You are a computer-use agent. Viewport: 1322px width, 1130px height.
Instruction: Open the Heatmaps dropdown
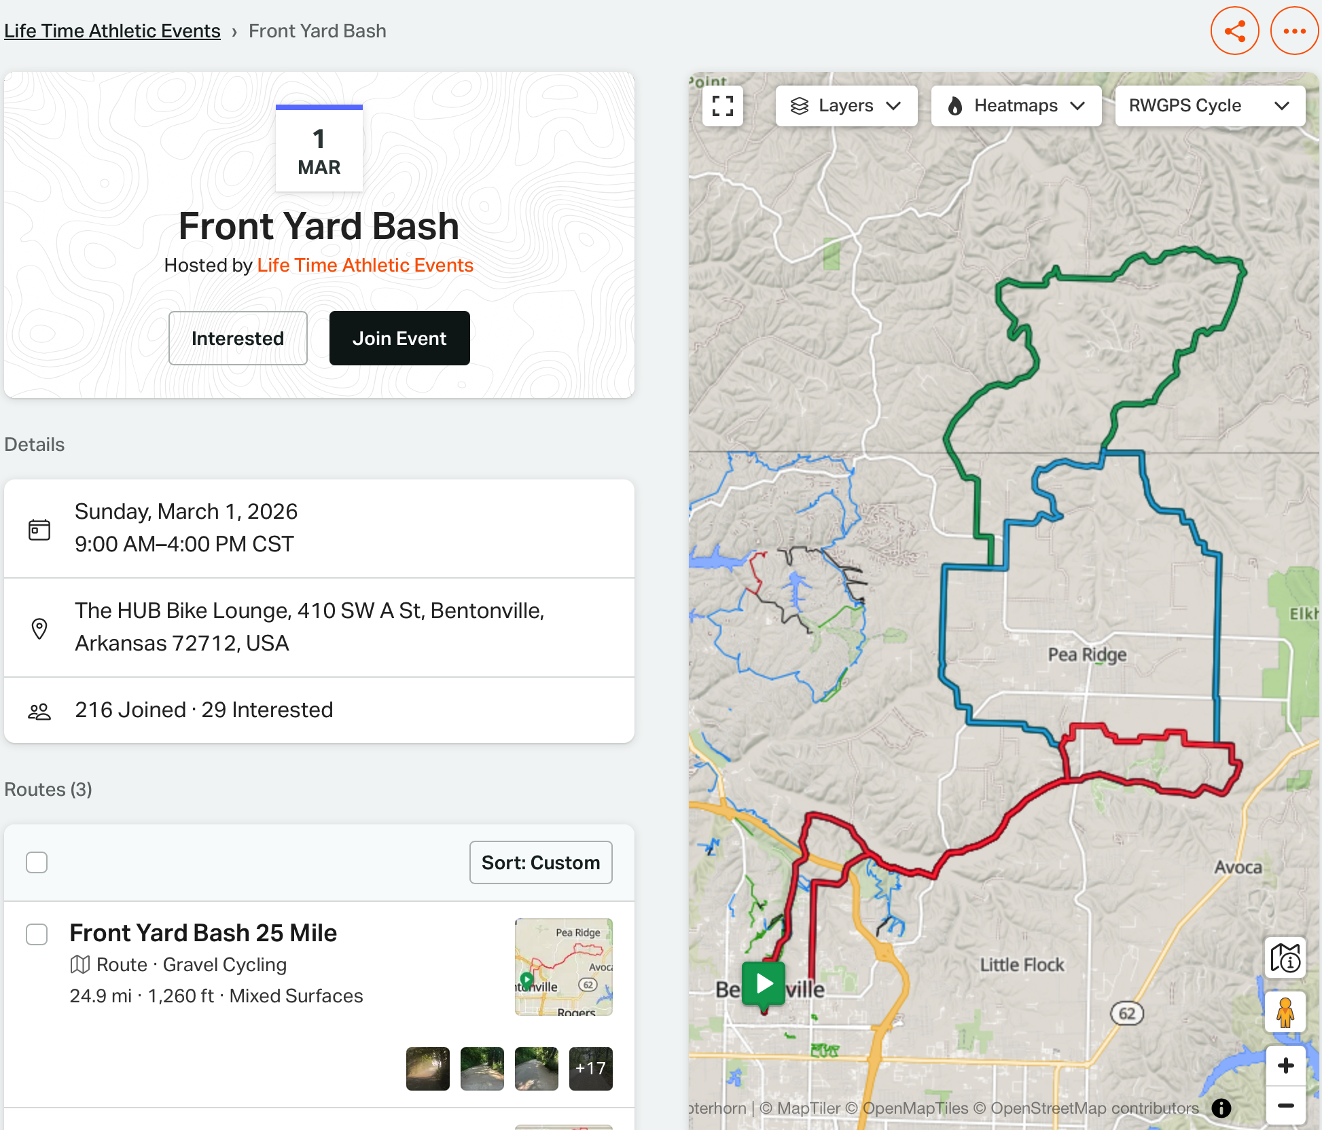(x=1016, y=106)
